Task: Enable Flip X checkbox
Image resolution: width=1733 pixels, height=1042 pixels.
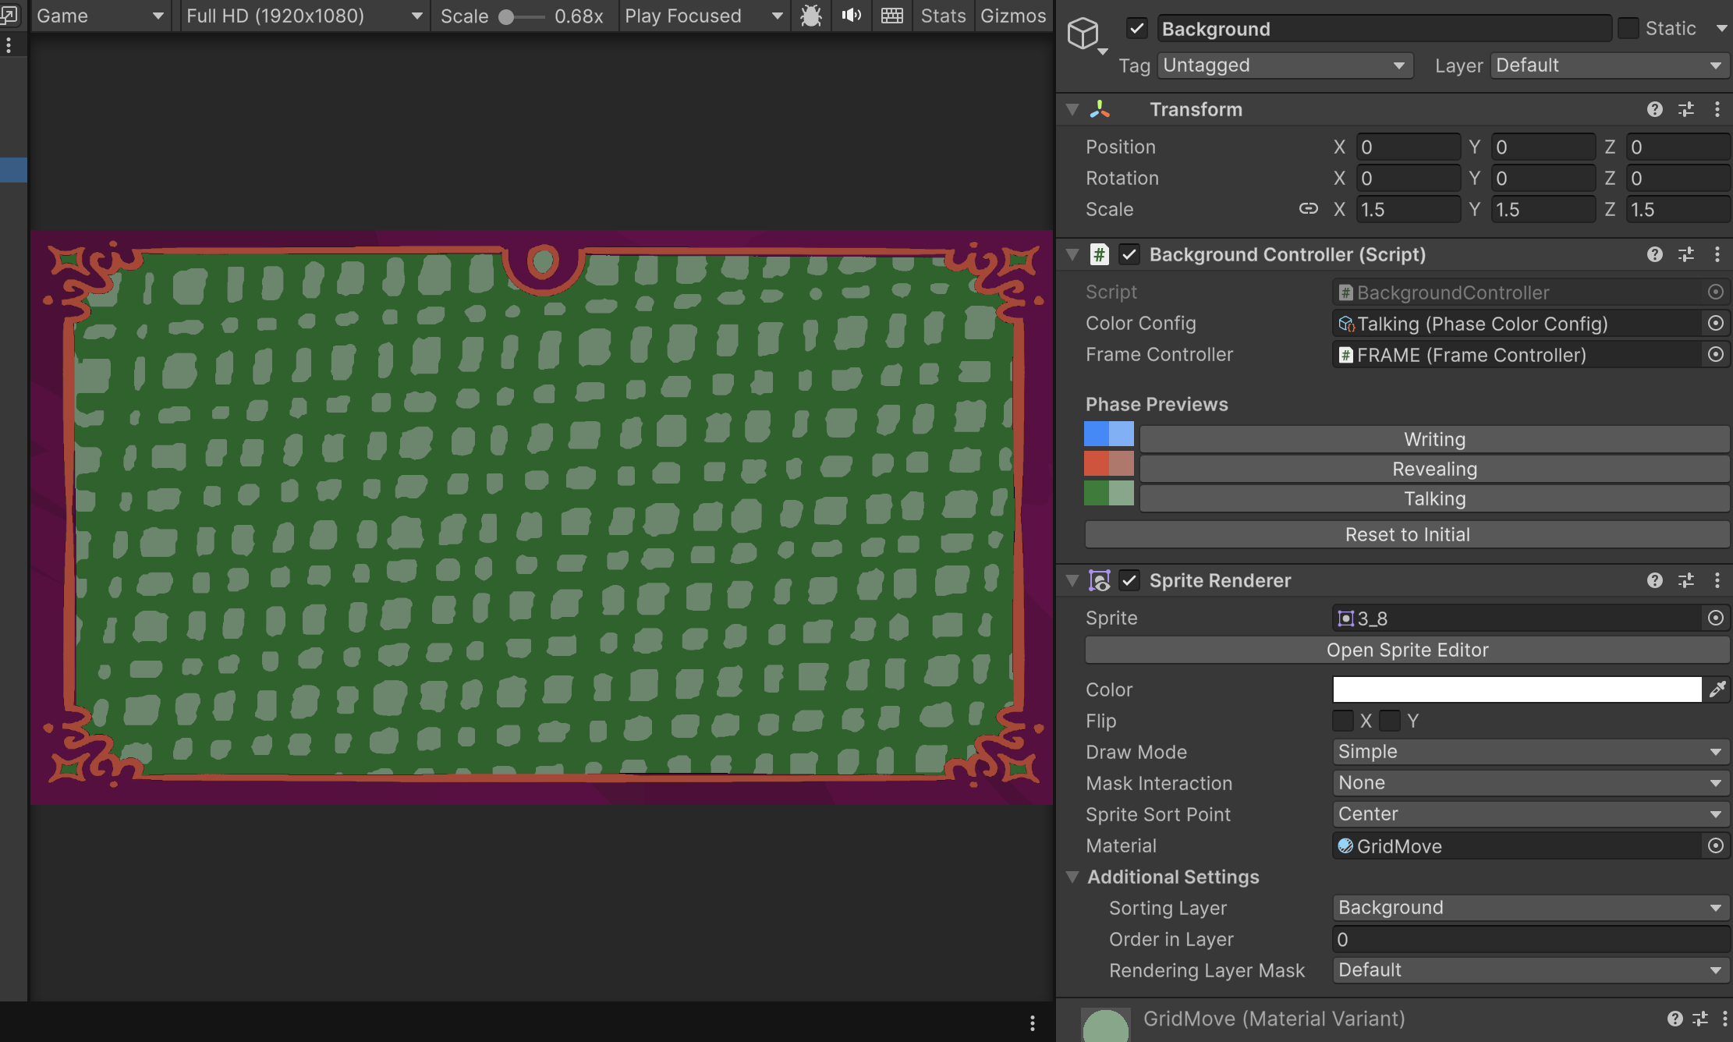Action: pyautogui.click(x=1343, y=721)
